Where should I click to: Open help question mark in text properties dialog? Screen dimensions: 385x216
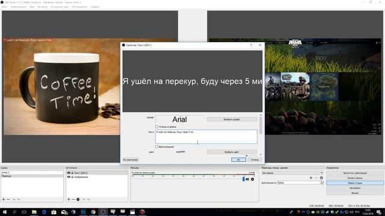(251, 45)
